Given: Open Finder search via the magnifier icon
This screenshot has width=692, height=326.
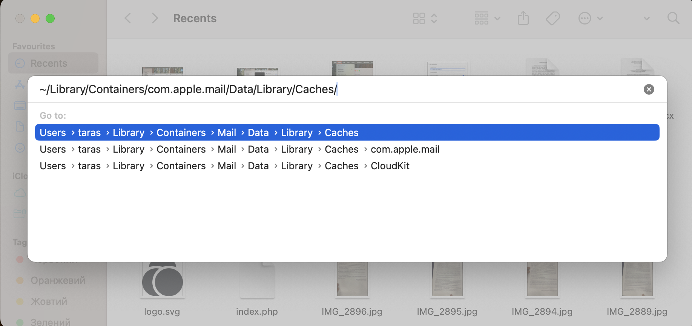Looking at the screenshot, I should (x=673, y=18).
